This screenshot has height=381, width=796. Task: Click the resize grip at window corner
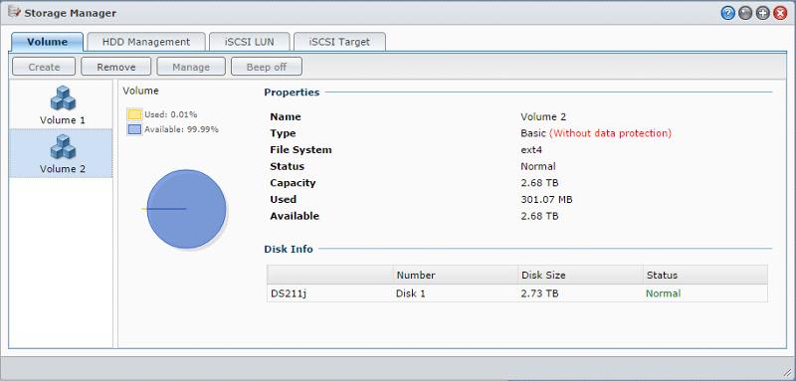point(788,374)
